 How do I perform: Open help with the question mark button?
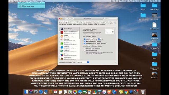tap(115, 62)
